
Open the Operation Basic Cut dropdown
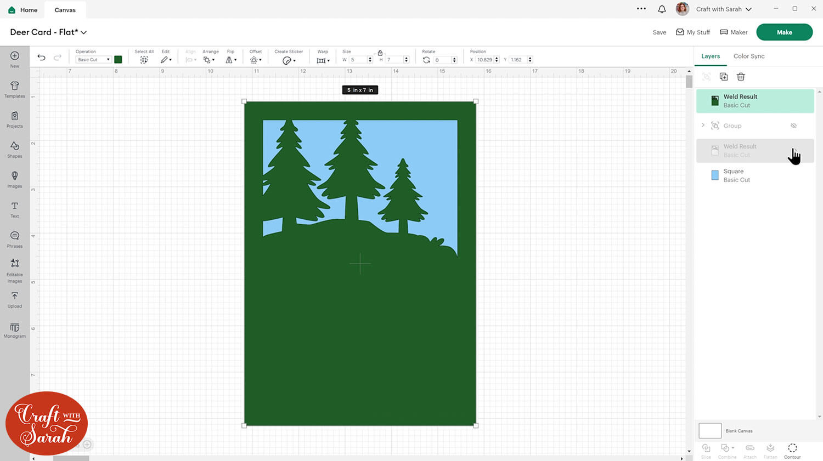(x=93, y=60)
